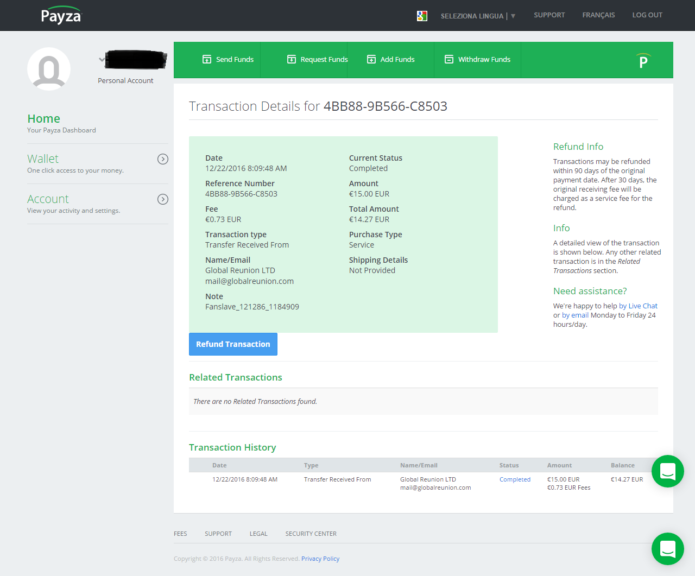Click the Transaction Details page heading

pos(318,106)
